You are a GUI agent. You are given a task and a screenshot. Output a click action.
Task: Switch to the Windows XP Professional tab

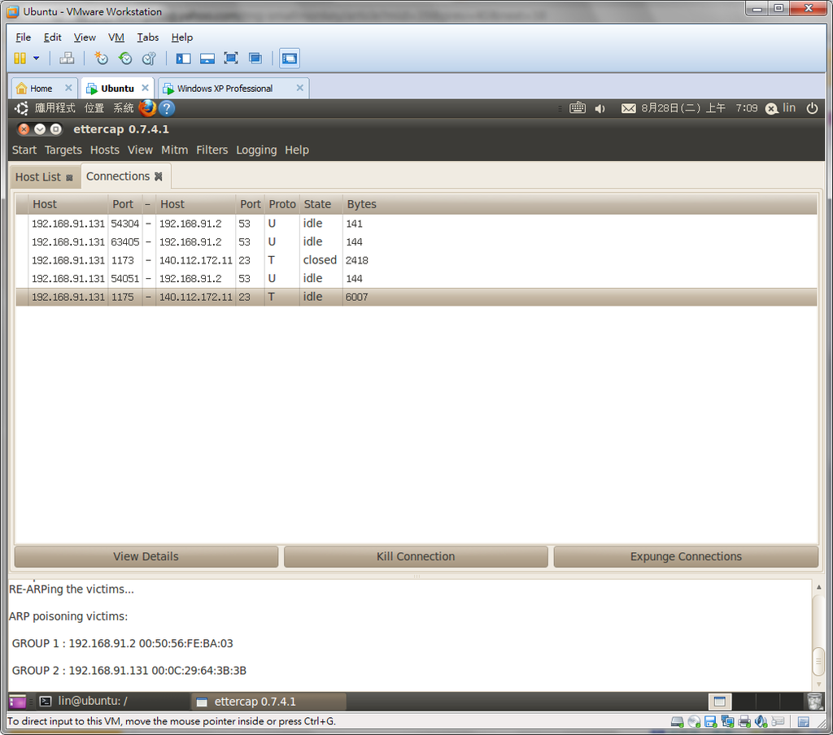[225, 88]
